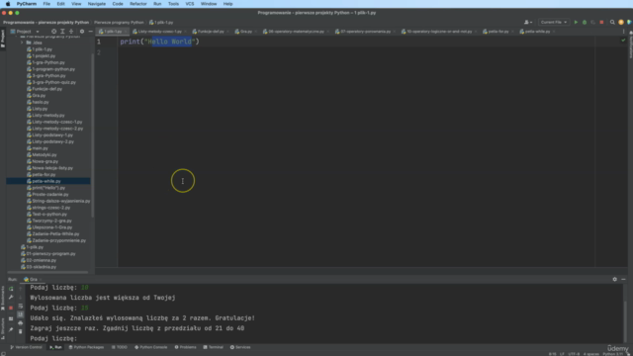Expand the .idea folder

(x=22, y=43)
